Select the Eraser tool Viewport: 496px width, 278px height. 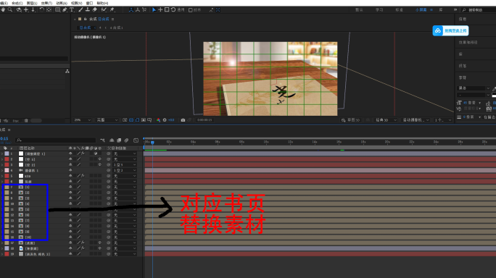(x=94, y=10)
